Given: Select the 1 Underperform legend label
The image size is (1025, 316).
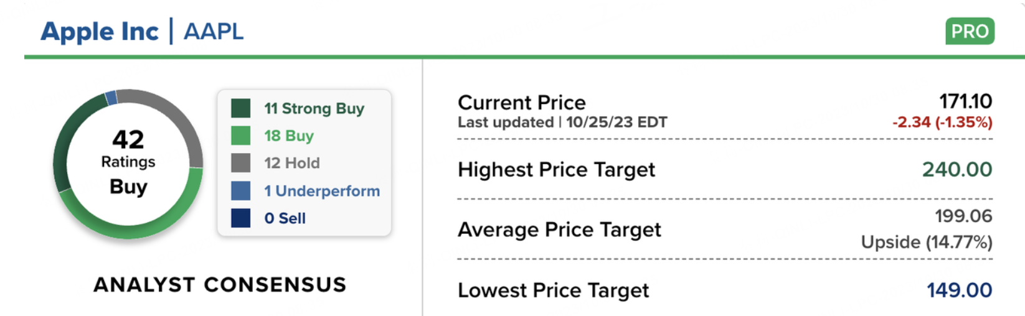Looking at the screenshot, I should coord(322,191).
